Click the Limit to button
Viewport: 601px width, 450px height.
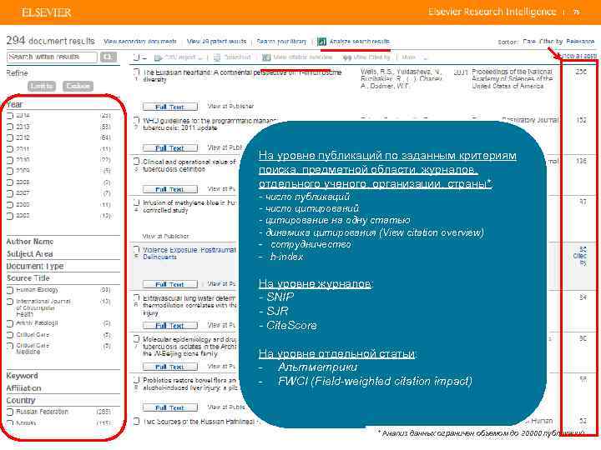click(42, 86)
